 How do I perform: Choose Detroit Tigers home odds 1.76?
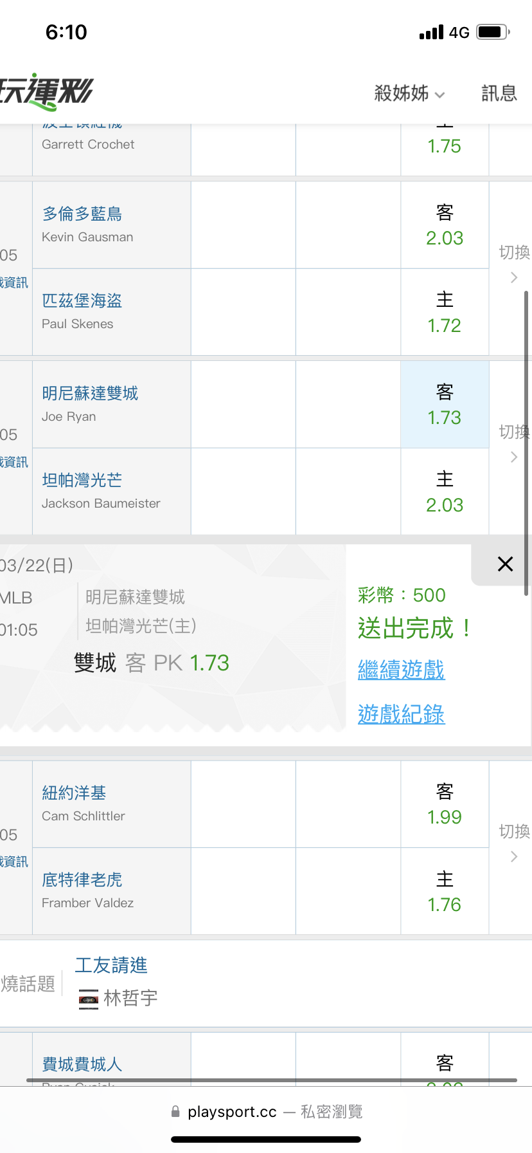pyautogui.click(x=445, y=892)
